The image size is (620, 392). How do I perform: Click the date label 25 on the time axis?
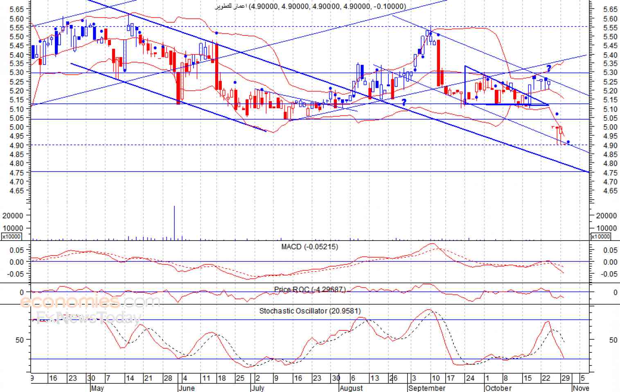point(240,378)
